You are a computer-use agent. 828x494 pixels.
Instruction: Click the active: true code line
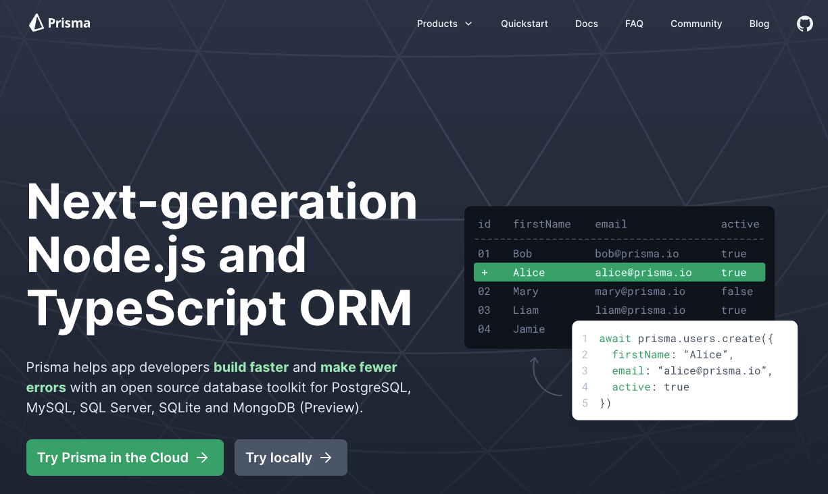650,387
